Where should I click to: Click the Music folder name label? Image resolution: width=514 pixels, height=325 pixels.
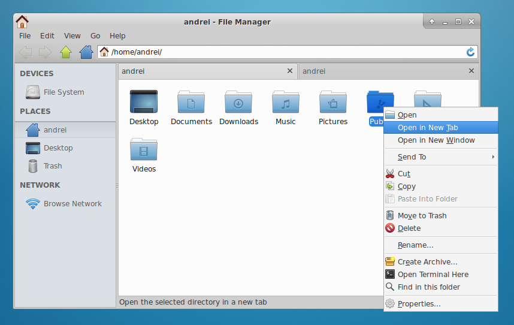(286, 121)
